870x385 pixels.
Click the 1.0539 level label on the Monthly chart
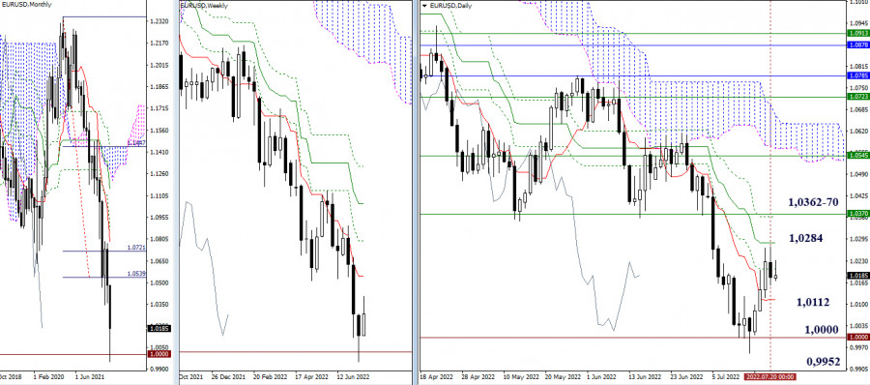136,274
